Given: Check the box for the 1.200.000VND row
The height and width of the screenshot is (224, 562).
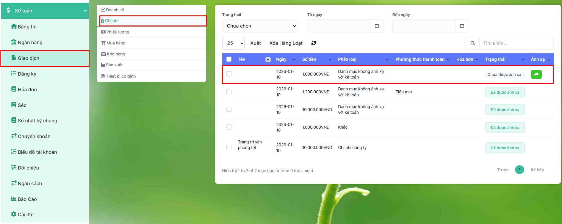Looking at the screenshot, I should click(229, 92).
